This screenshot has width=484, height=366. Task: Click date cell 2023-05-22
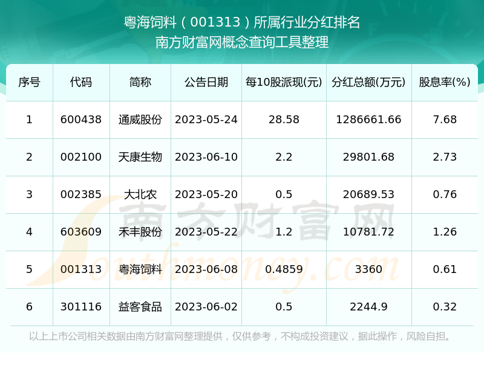pyautogui.click(x=206, y=232)
